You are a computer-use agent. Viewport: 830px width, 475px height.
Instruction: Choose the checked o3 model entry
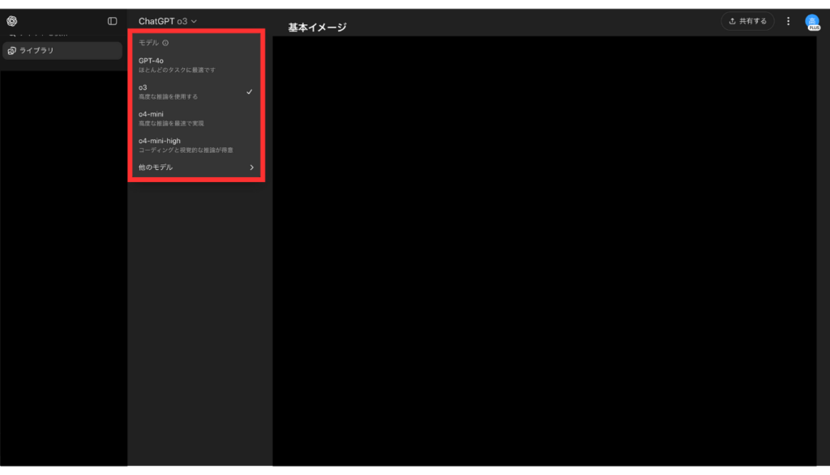coord(196,92)
